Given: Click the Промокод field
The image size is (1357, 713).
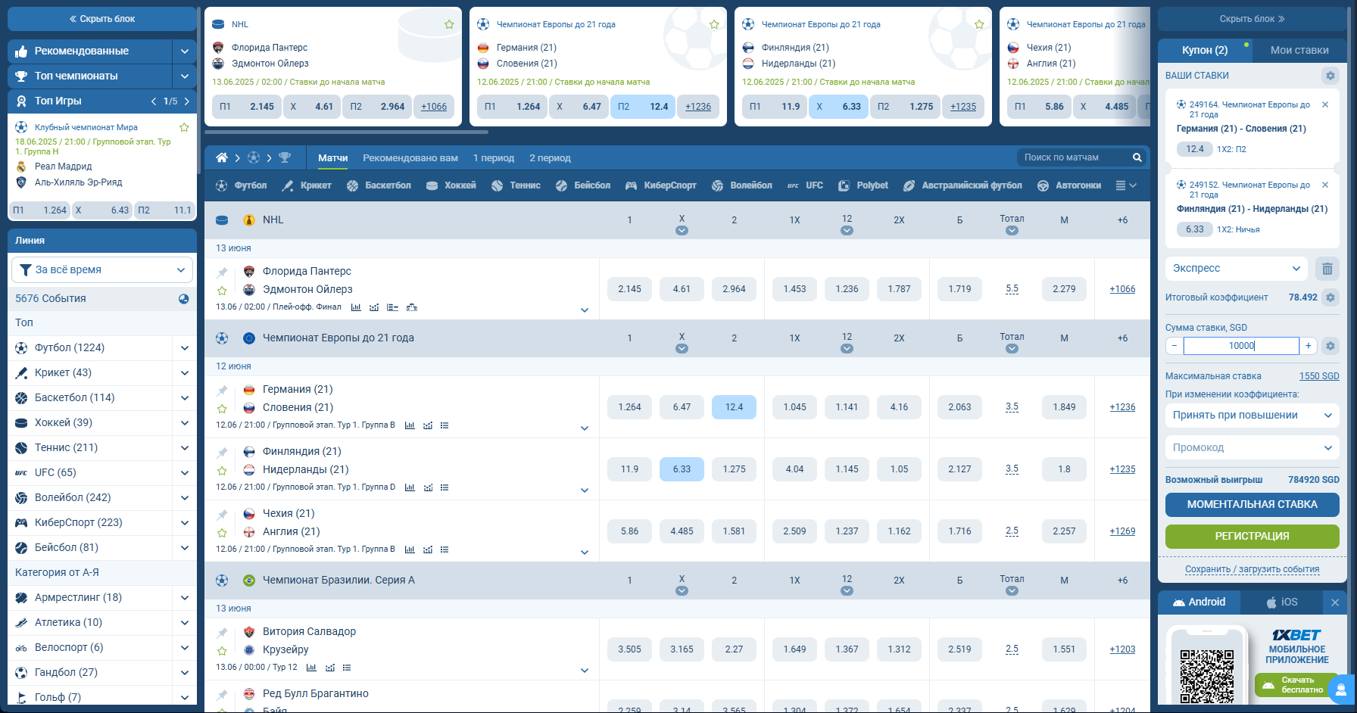Looking at the screenshot, I should pyautogui.click(x=1251, y=448).
